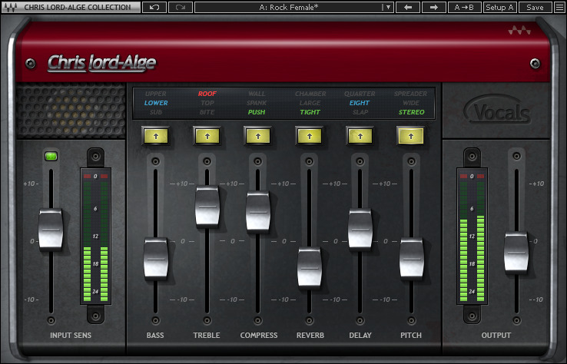Click the Waves logo in the title bar
This screenshot has height=364, width=567.
11,7
